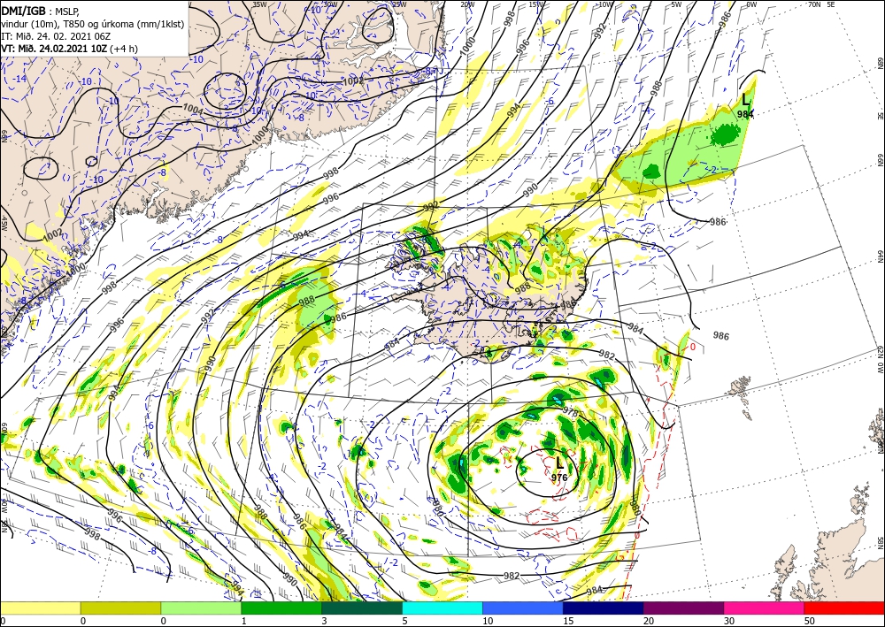Select the pink 30 mm legend swatch

(x=765, y=608)
